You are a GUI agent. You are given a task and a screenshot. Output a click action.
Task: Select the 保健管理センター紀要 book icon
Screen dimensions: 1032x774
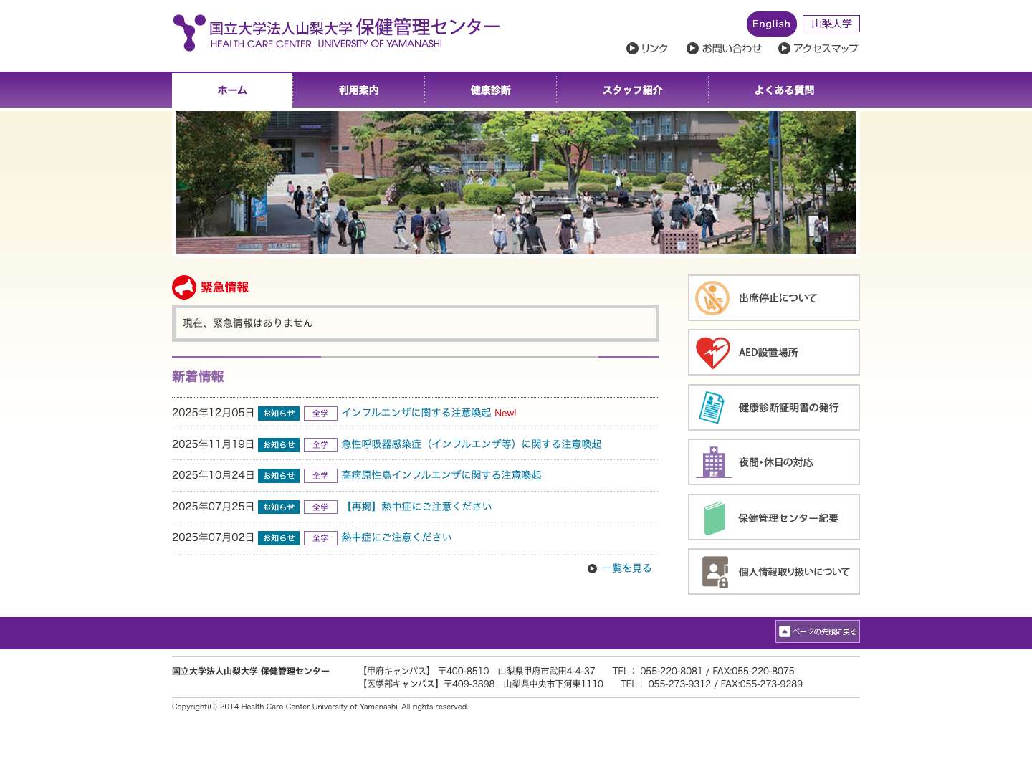click(x=712, y=517)
